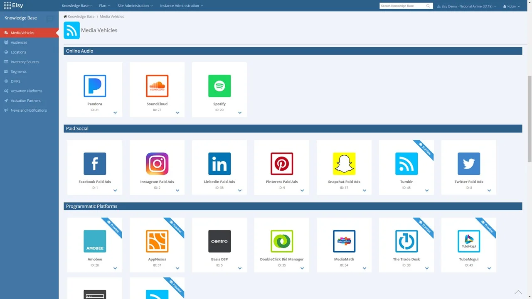Expand the Spotify card chevron
Image resolution: width=532 pixels, height=299 pixels.
pos(240,113)
